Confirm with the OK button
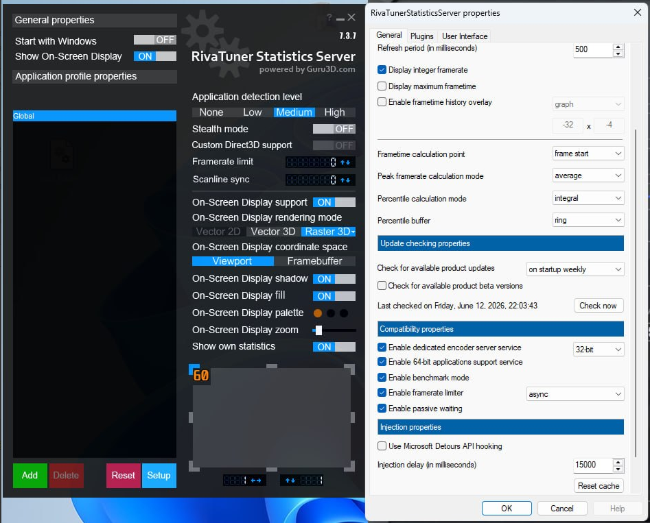This screenshot has width=650, height=523. (x=507, y=509)
